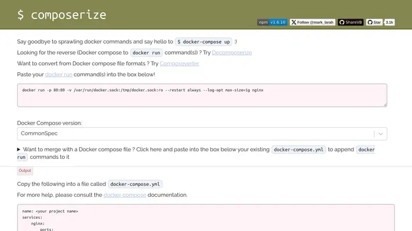Open the ShareVB GitHub badge
This screenshot has width=412, height=231.
(351, 23)
